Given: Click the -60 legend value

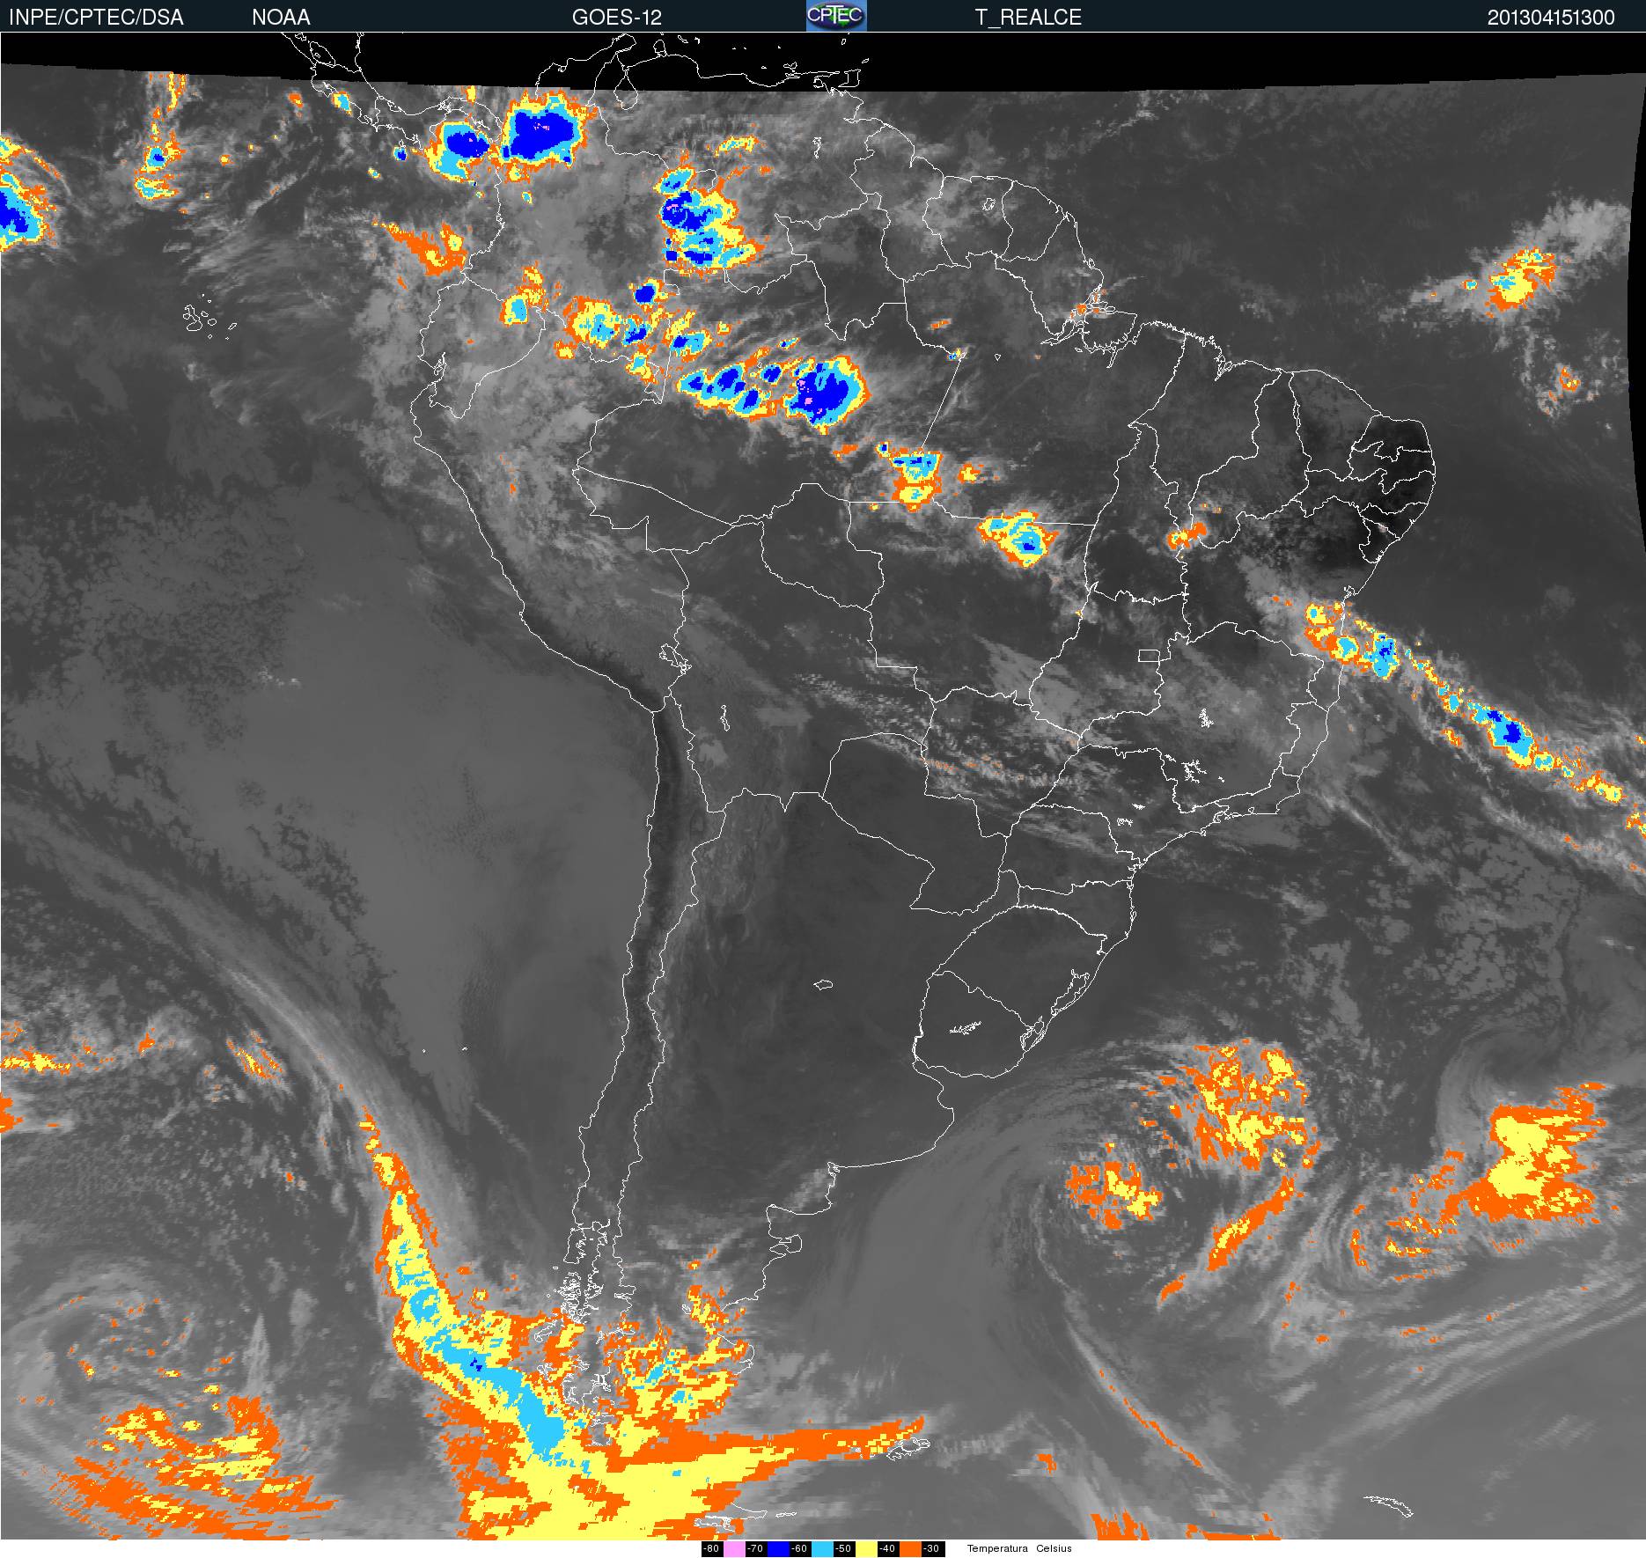Looking at the screenshot, I should pyautogui.click(x=800, y=1549).
